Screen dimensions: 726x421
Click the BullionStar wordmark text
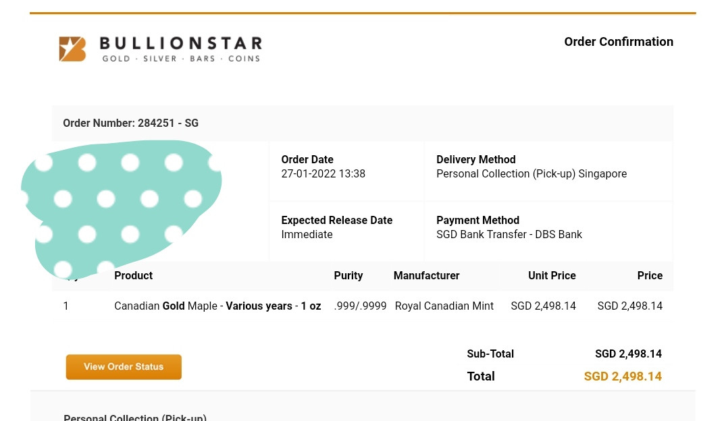click(180, 45)
